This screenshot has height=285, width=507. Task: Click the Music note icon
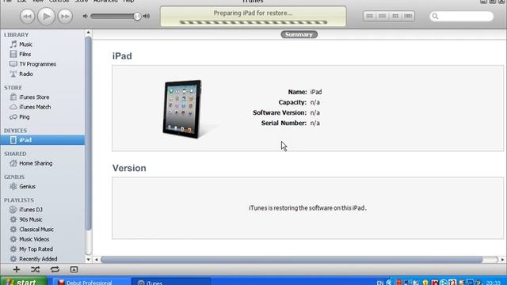point(13,44)
